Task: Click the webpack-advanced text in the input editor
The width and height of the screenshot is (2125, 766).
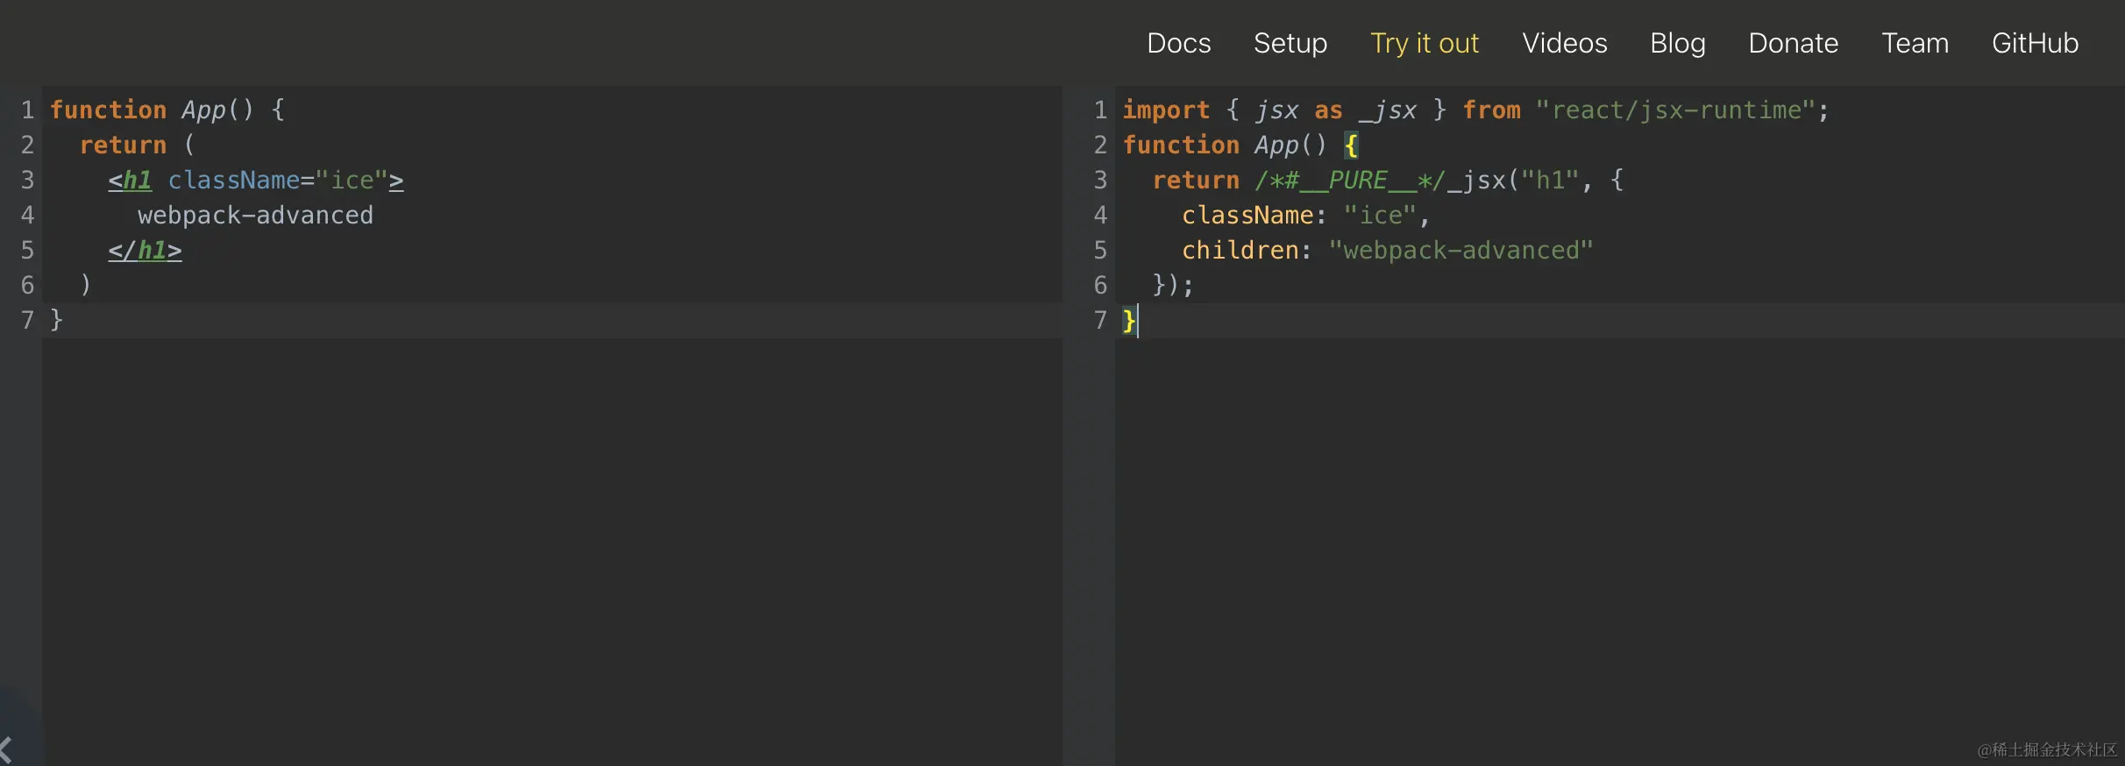Action: pyautogui.click(x=255, y=216)
